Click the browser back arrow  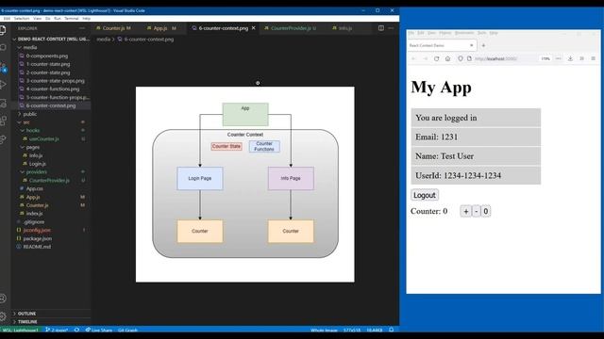tap(413, 58)
